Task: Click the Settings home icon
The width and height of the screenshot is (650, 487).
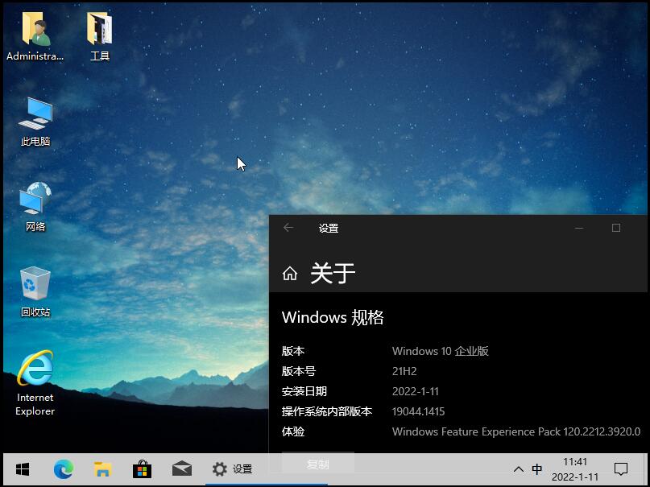Action: pyautogui.click(x=290, y=274)
